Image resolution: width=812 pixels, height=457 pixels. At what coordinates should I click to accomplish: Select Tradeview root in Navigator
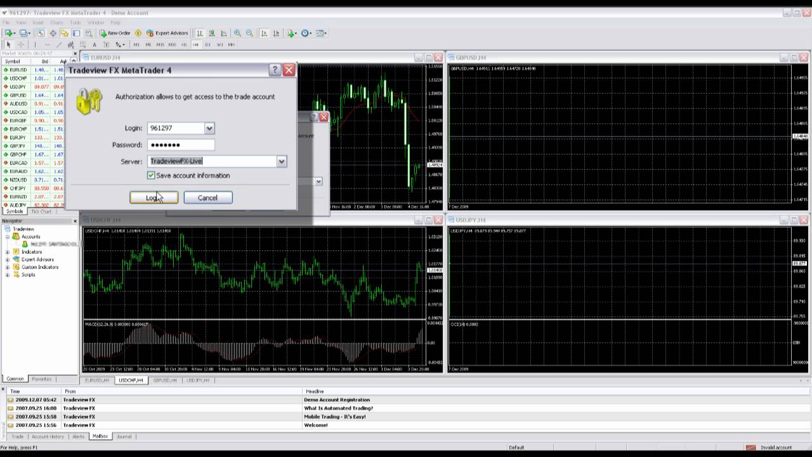23,228
